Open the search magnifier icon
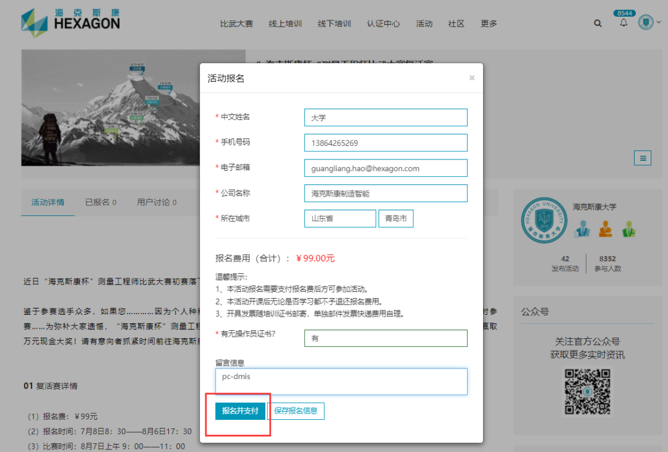Screen dimensions: 668x452 coord(597,23)
